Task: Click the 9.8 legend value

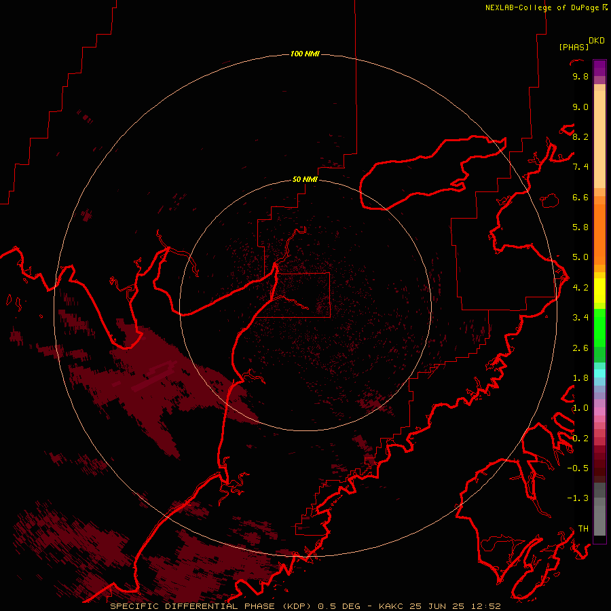Action: click(580, 76)
